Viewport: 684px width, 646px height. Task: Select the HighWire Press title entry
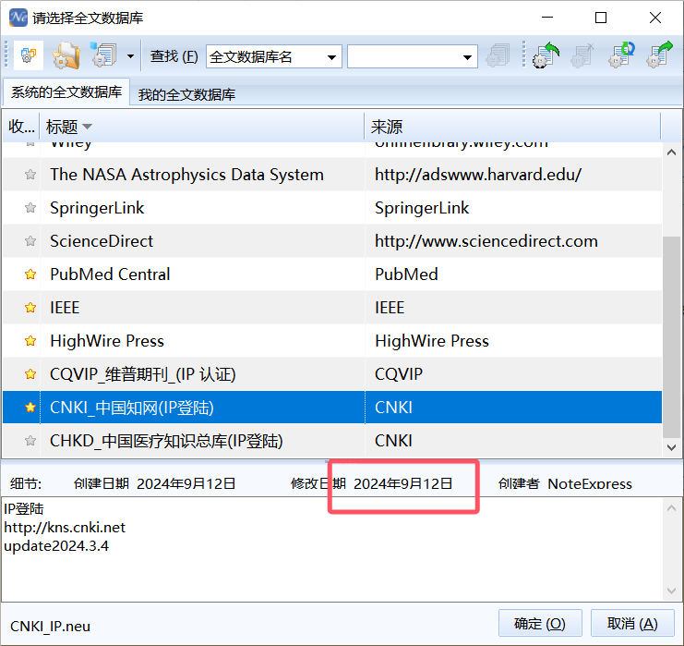point(107,341)
